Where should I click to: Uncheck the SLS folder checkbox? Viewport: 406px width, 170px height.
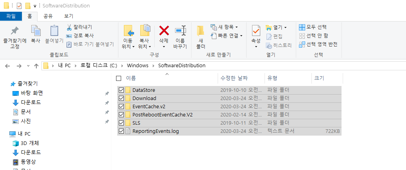tap(121, 123)
